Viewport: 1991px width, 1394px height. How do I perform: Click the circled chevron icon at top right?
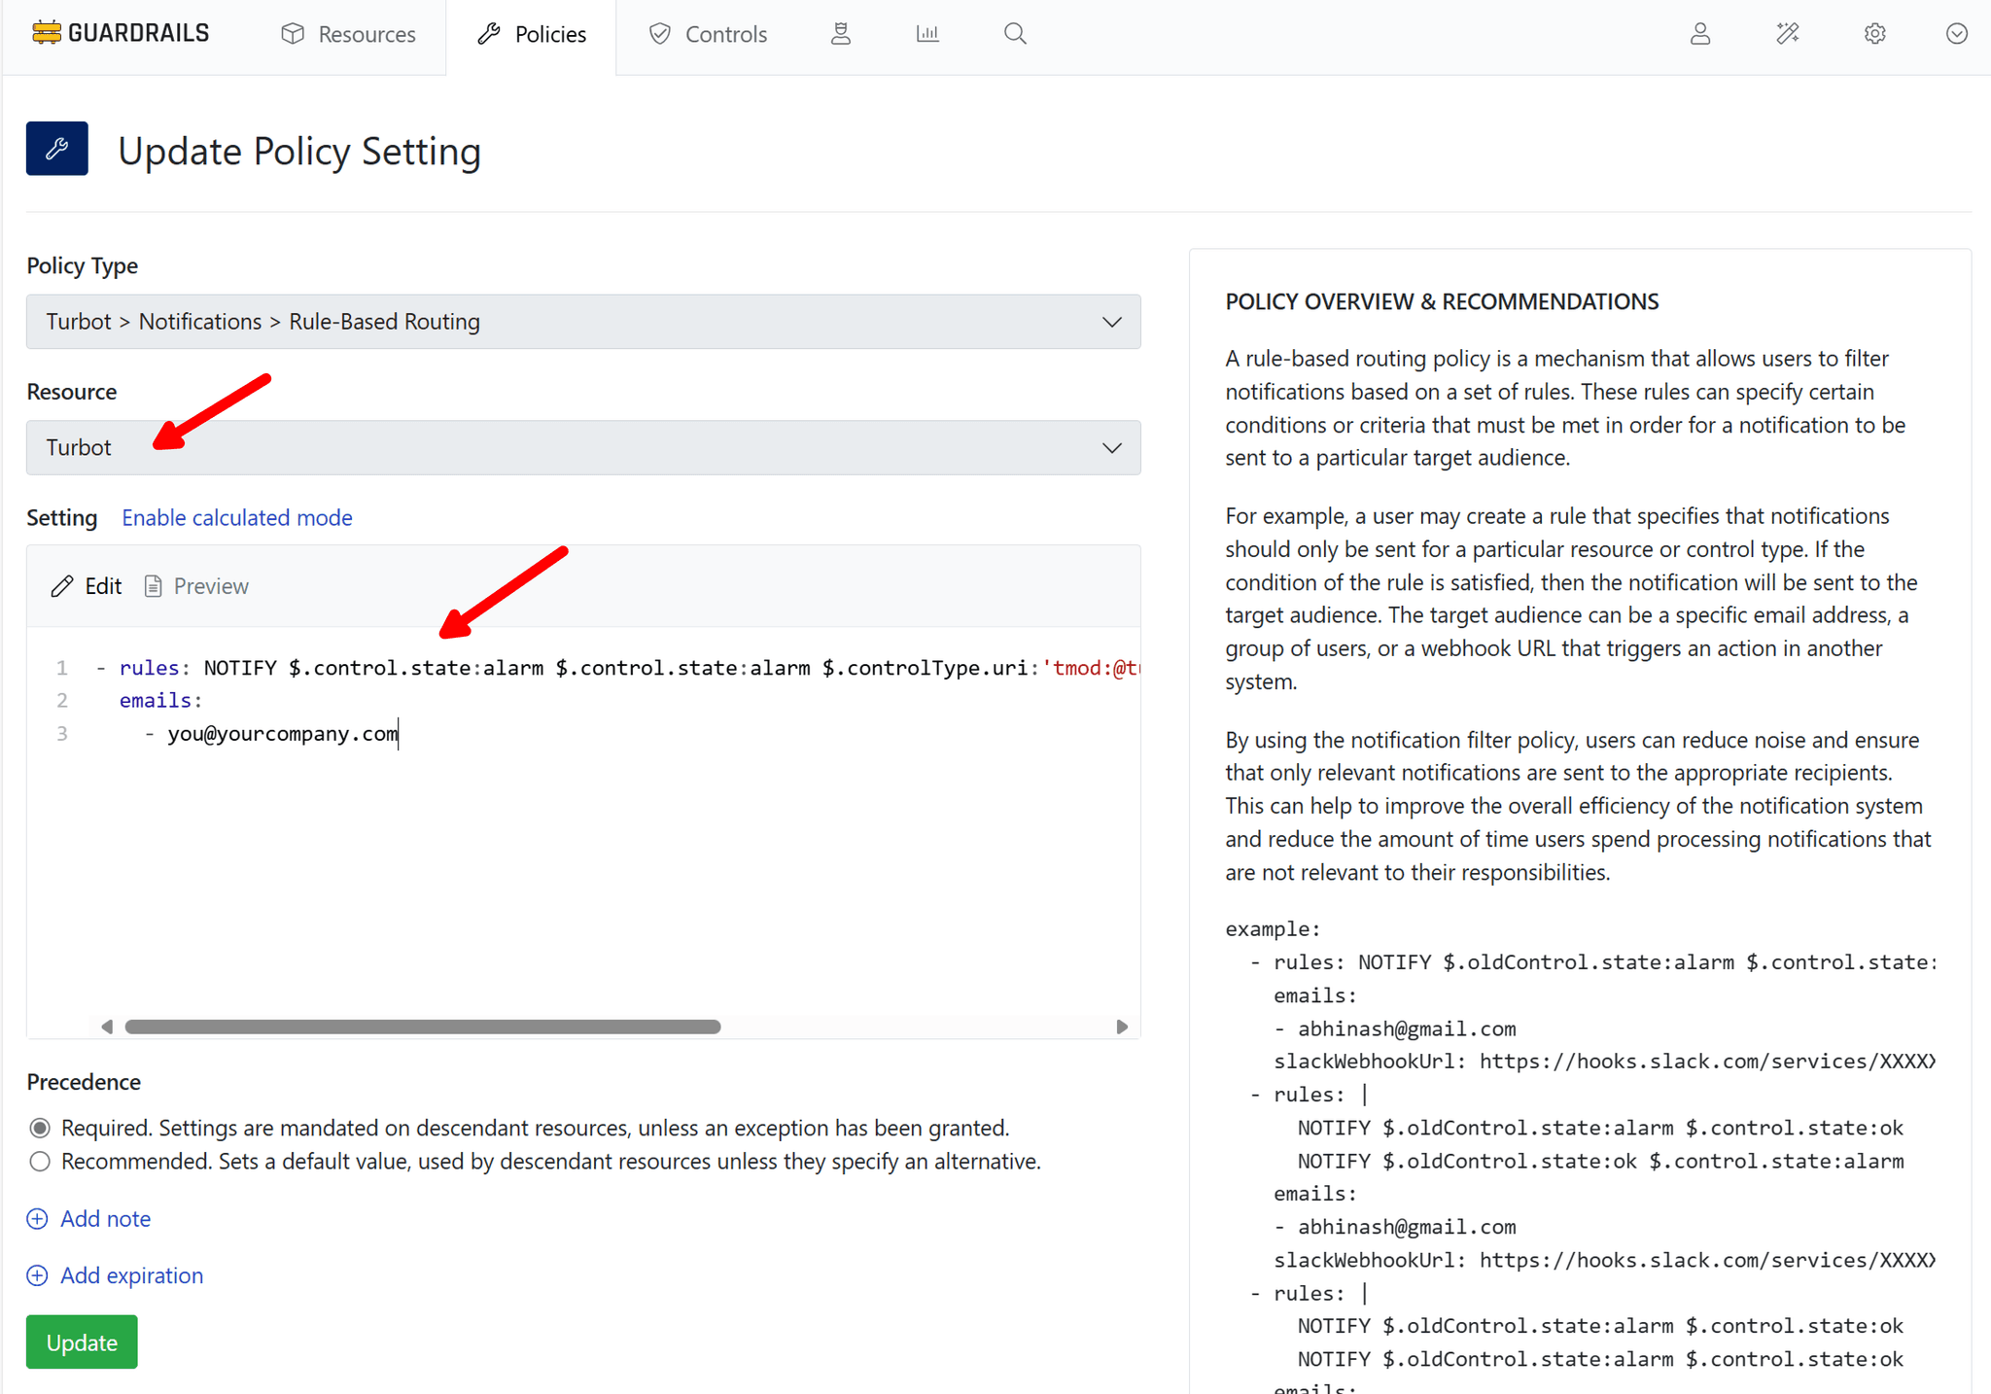pos(1956,34)
